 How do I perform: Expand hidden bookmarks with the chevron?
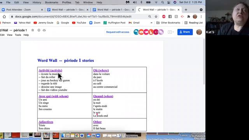pyautogui.click(x=151, y=23)
